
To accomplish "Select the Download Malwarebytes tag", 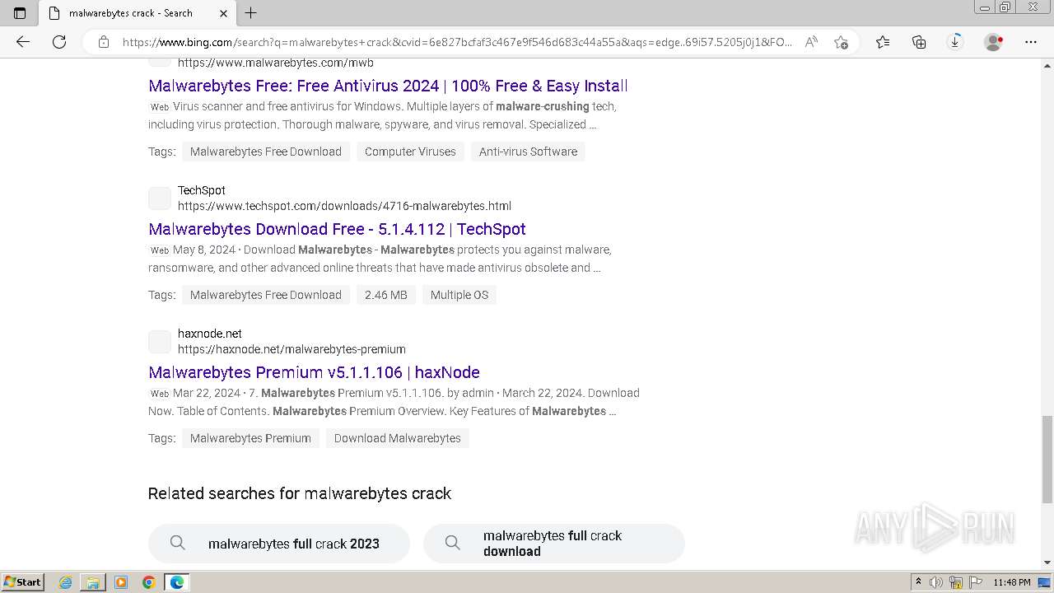I will pyautogui.click(x=398, y=438).
